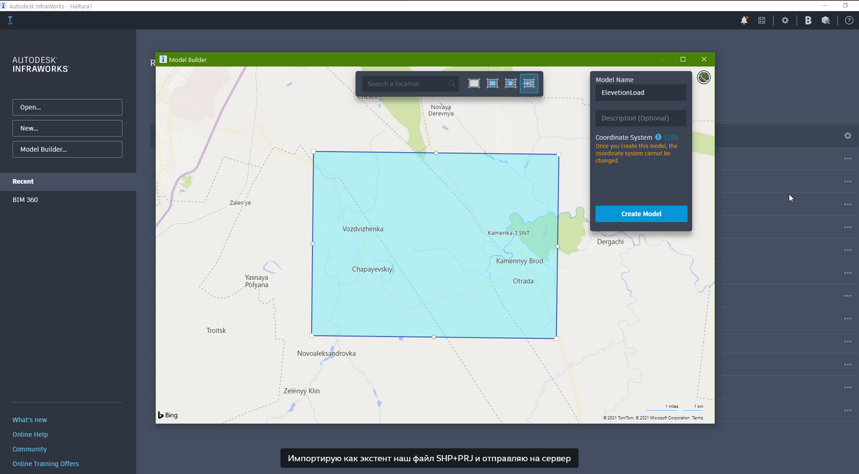The height and width of the screenshot is (474, 859).
Task: Click the Search a location box
Action: click(x=406, y=84)
